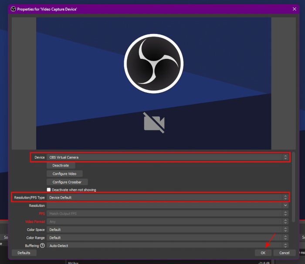Enable 'Deactivate when not showing' checkbox

pos(49,190)
